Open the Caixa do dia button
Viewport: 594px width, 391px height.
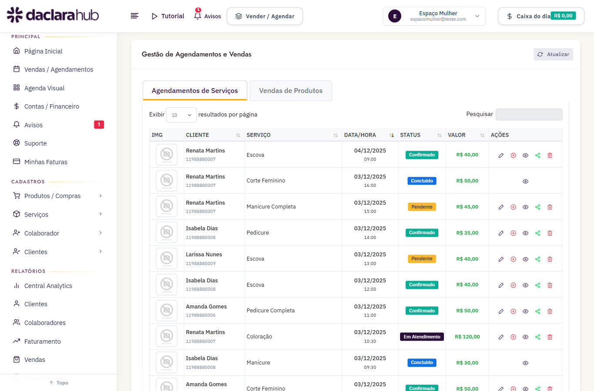[541, 16]
